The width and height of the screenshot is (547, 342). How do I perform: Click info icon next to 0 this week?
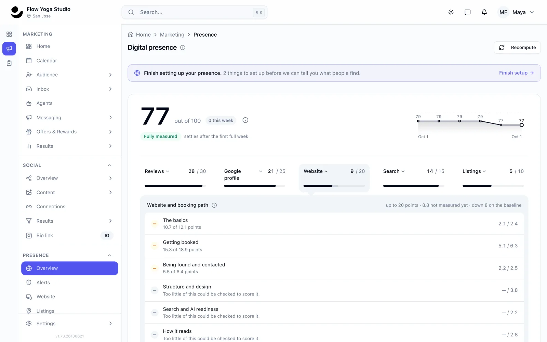tap(245, 120)
